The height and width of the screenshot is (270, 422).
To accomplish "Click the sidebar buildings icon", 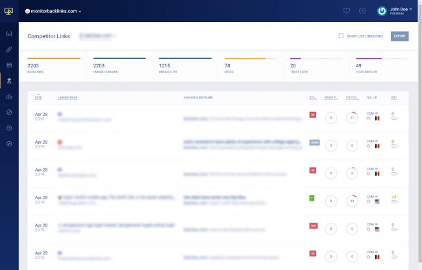I will point(9,96).
